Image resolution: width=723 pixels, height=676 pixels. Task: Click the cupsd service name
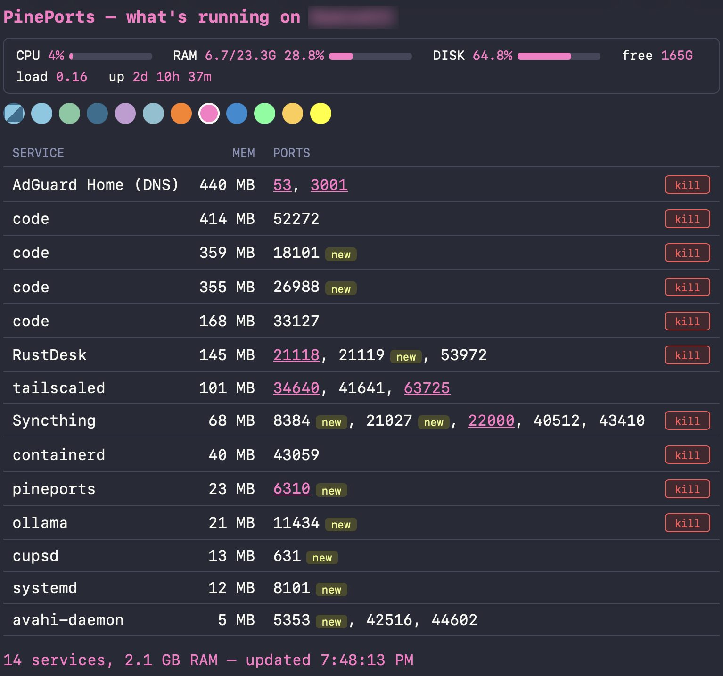[36, 556]
